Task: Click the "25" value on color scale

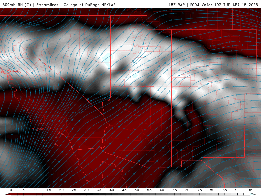Action: (x=74, y=190)
